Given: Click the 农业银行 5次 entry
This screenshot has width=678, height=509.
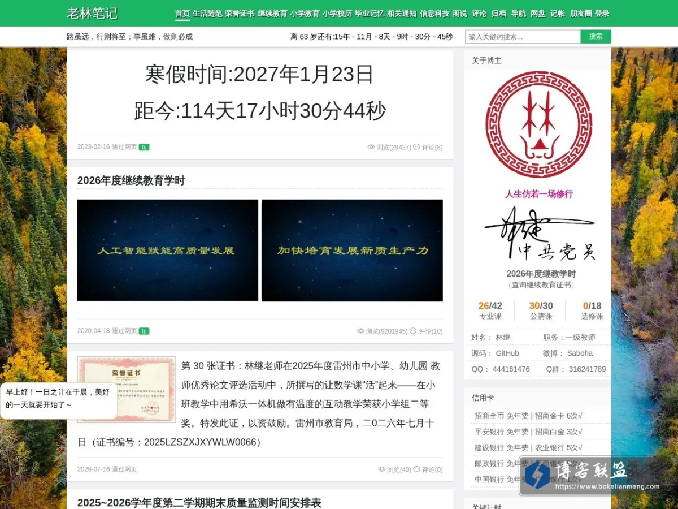Looking at the screenshot, I should click(559, 447).
